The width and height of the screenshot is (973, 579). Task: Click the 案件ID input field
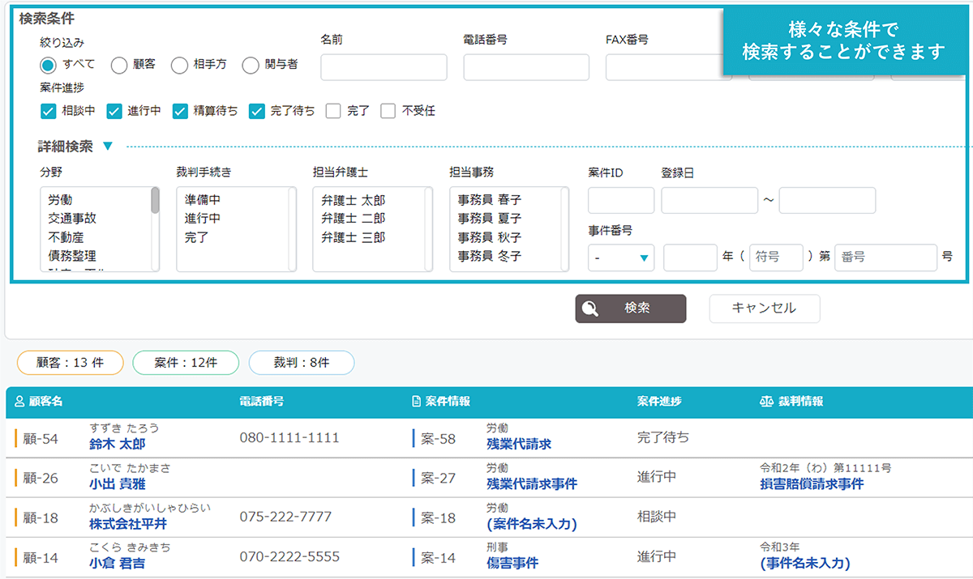coord(621,200)
